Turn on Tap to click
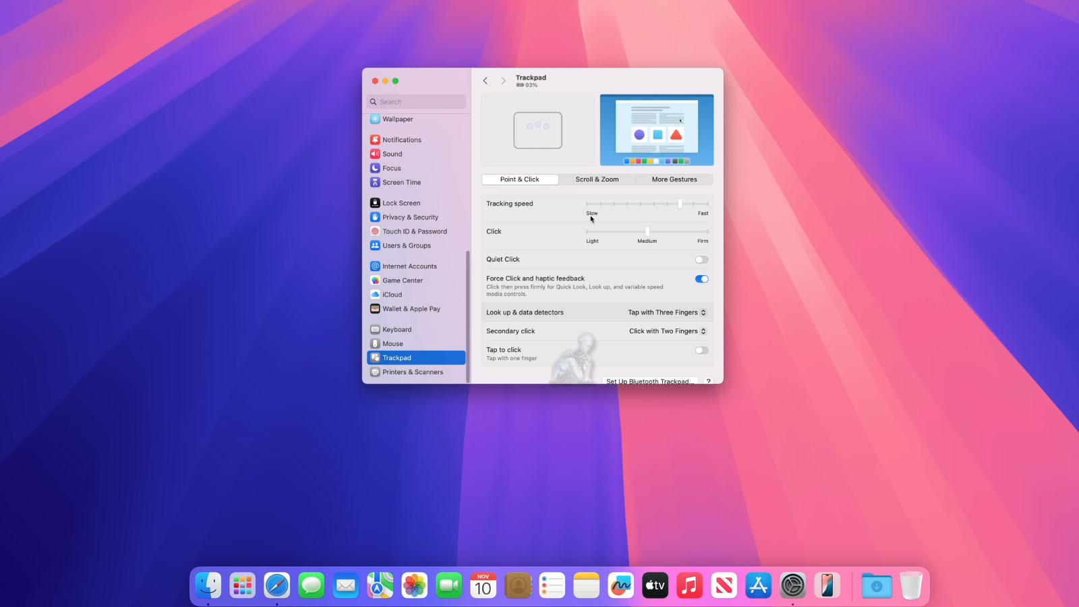Viewport: 1079px width, 607px height. coord(701,351)
